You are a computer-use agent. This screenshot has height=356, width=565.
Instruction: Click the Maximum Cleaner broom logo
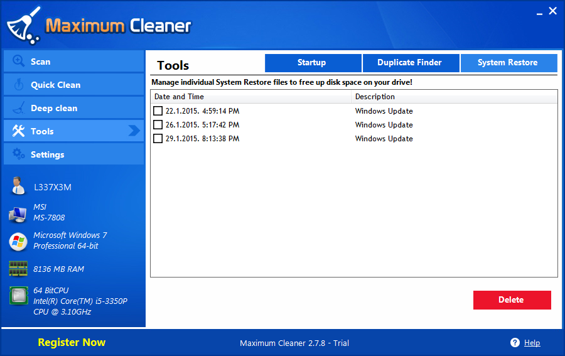coord(24,26)
